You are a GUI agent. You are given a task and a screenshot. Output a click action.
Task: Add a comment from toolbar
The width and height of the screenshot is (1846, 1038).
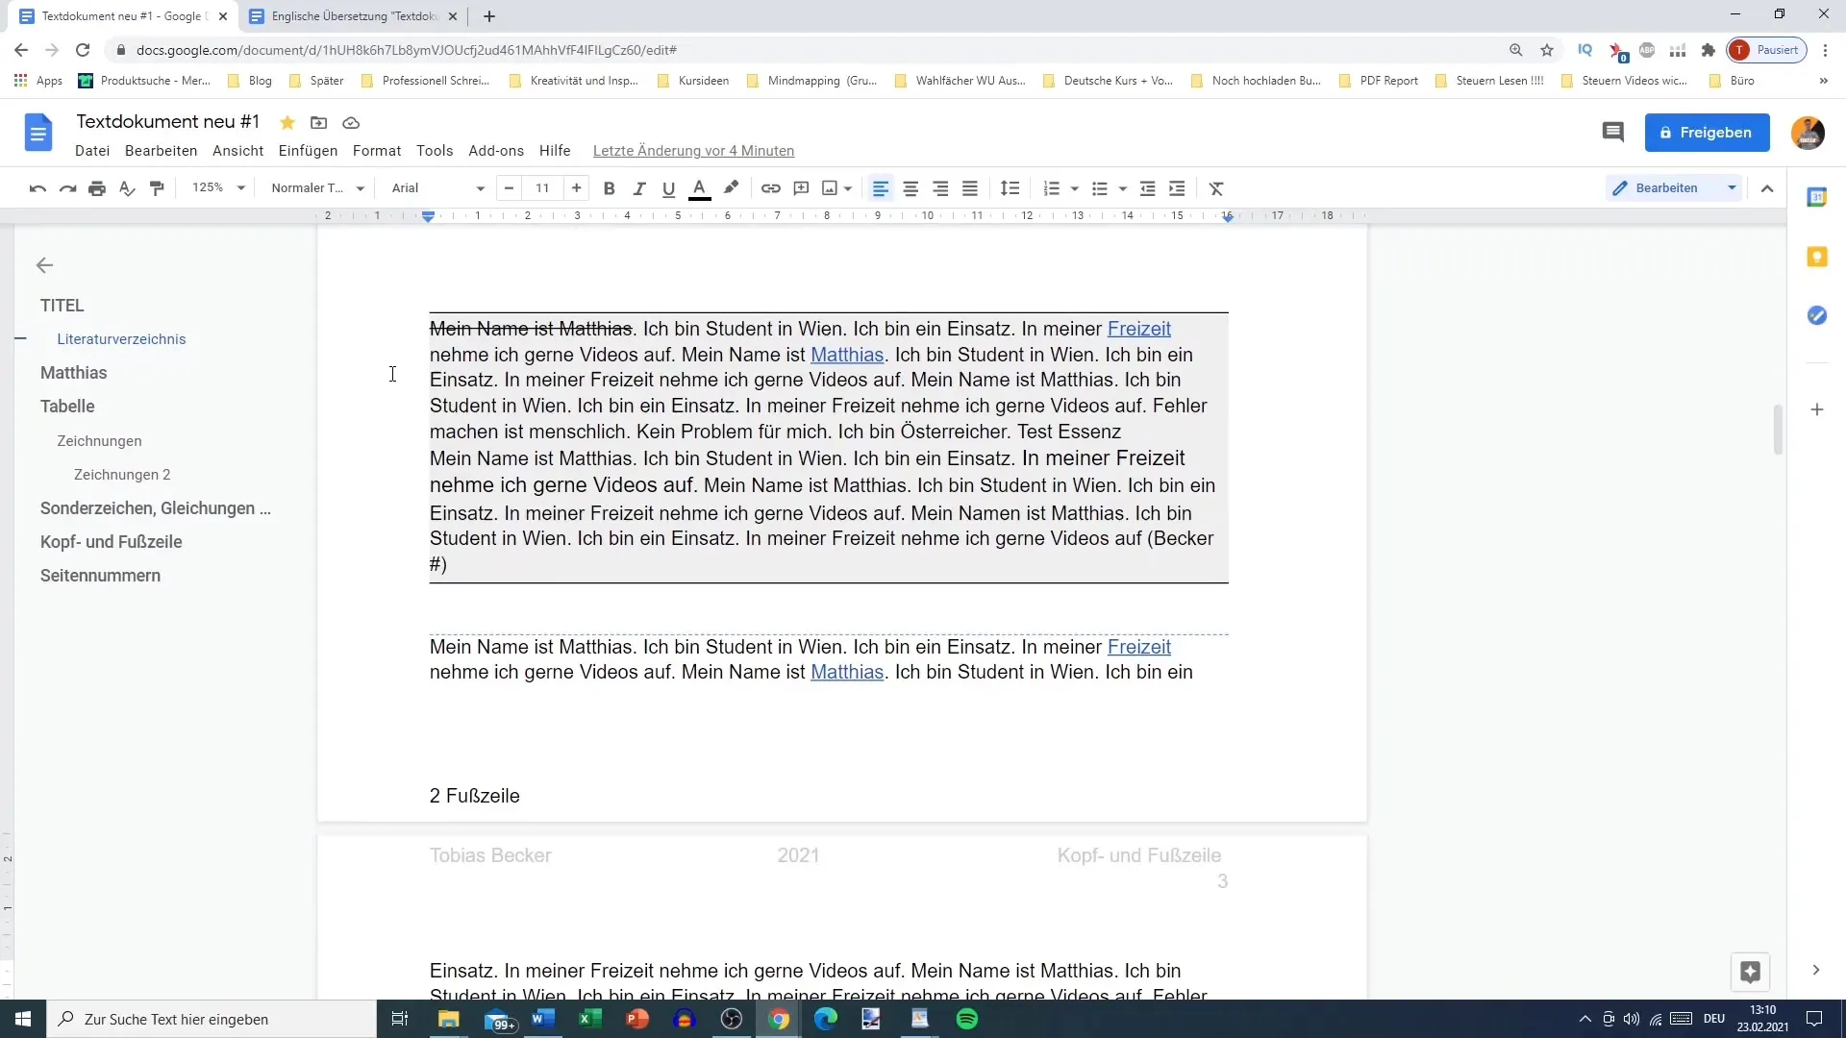pyautogui.click(x=801, y=188)
